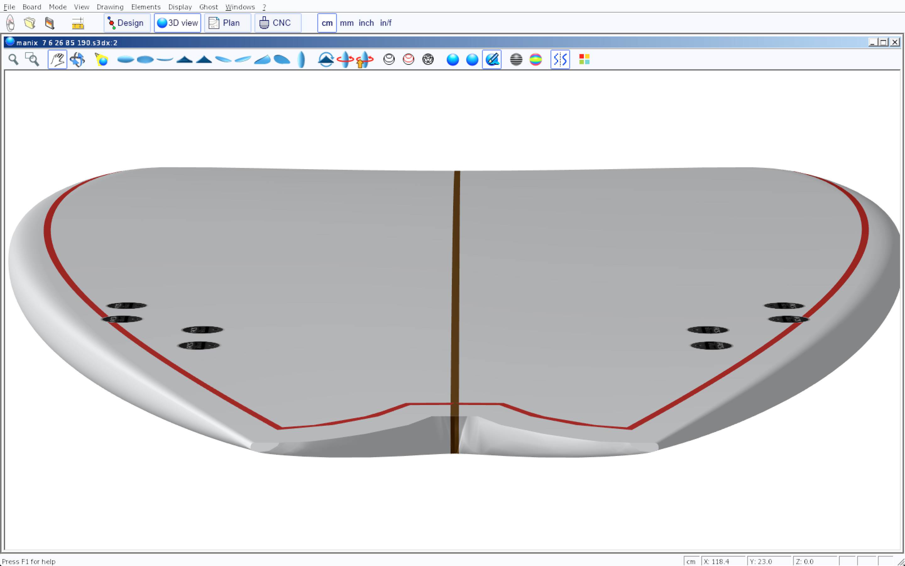Activate the hand pan tool
The height and width of the screenshot is (566, 905).
coord(57,59)
